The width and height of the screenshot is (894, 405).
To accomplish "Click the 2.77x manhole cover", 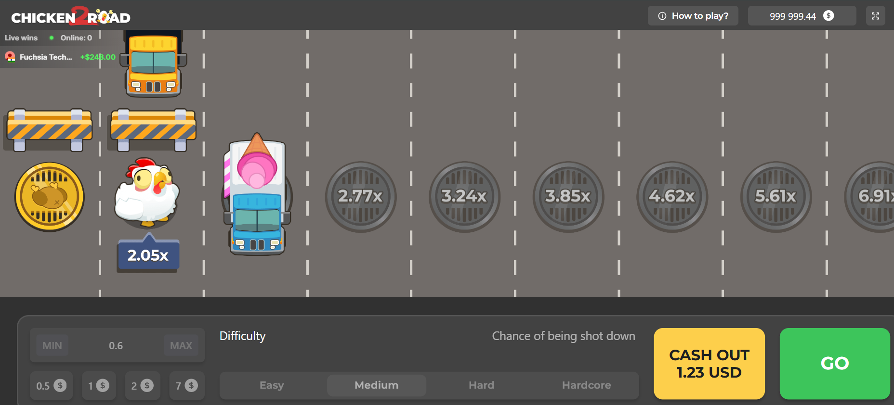I will pyautogui.click(x=360, y=197).
